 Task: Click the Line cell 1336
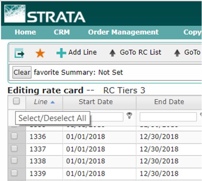(x=38, y=136)
